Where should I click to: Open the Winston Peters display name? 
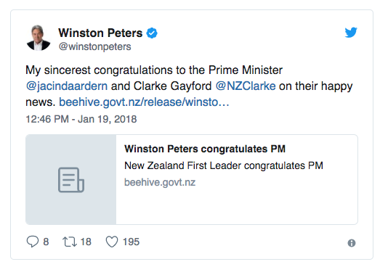coord(100,33)
